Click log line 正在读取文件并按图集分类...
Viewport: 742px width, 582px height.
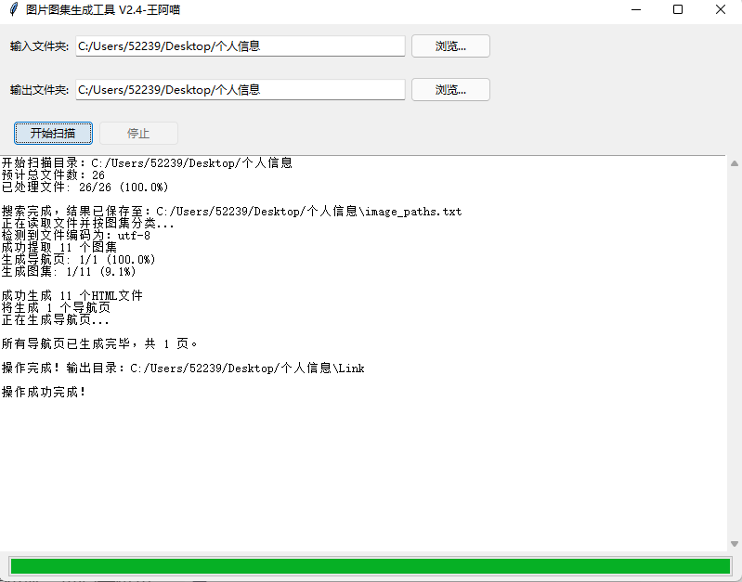[x=87, y=224]
